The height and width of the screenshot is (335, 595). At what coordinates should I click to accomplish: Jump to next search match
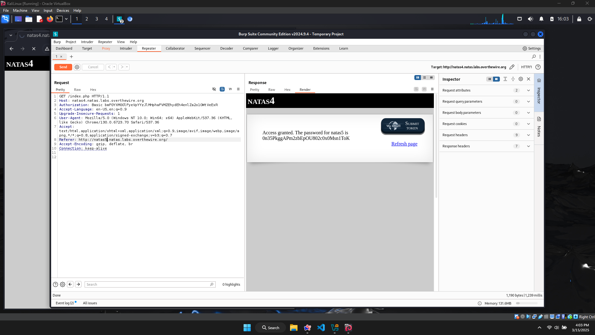pos(78,284)
